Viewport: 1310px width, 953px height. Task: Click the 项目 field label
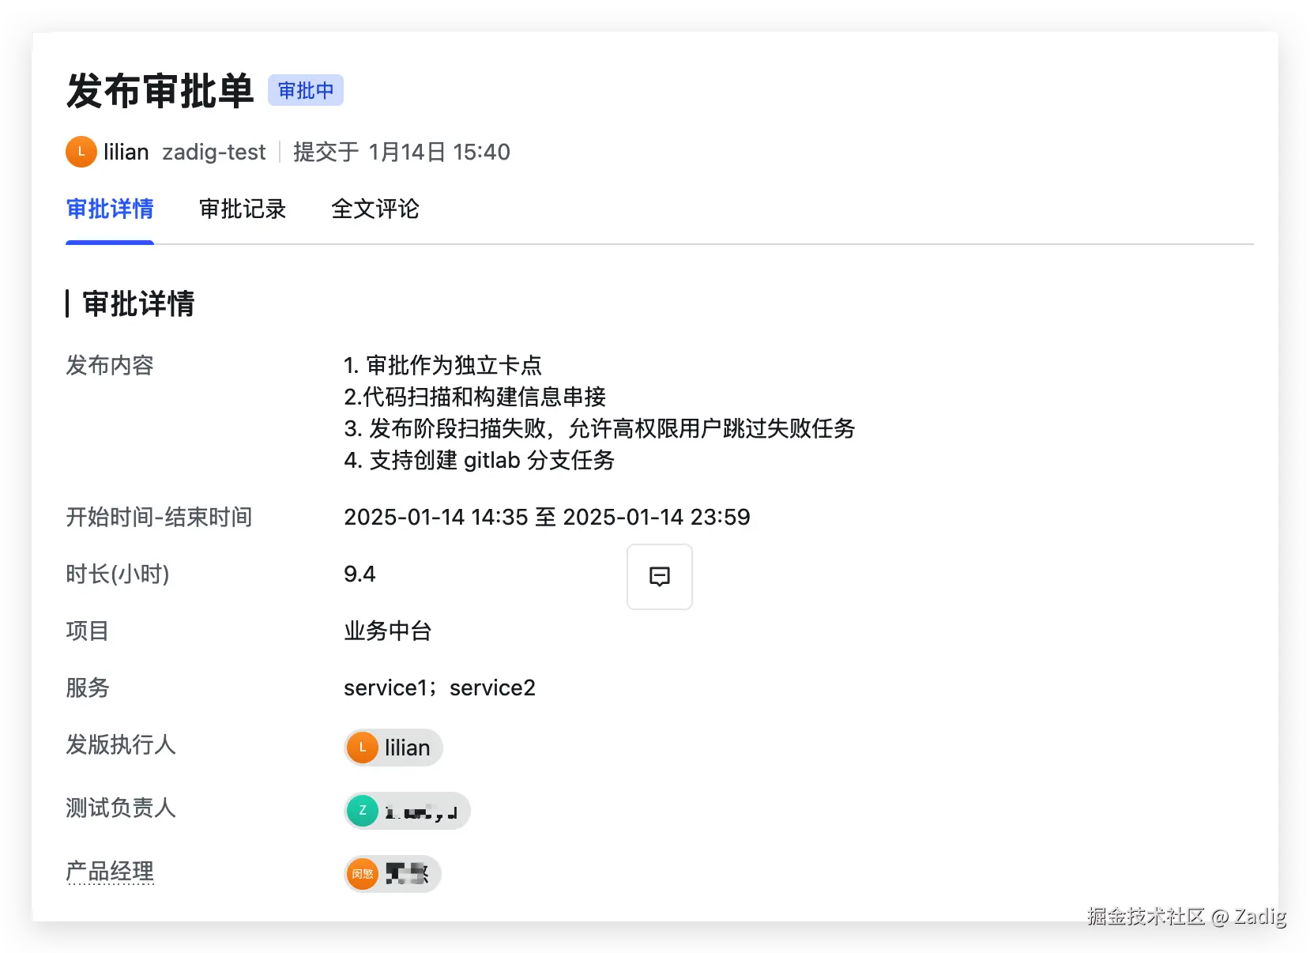pos(88,631)
